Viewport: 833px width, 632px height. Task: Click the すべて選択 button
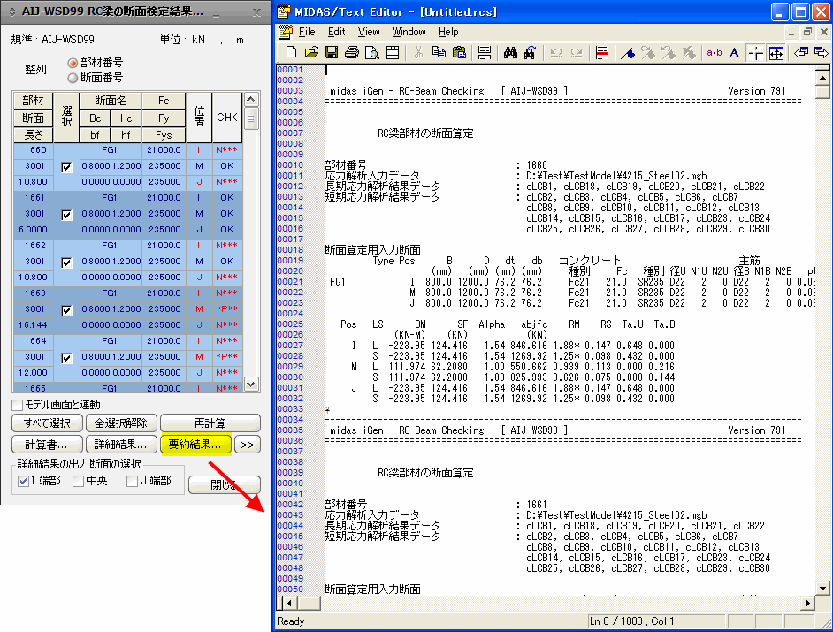click(47, 423)
